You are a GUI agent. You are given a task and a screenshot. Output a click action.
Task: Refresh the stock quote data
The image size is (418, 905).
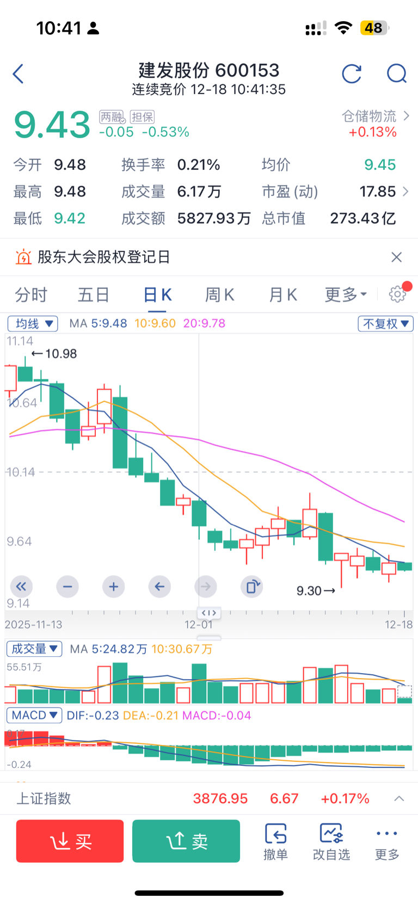point(352,74)
